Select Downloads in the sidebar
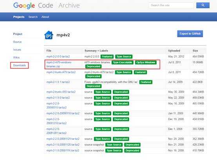This screenshot has height=160, width=217. [19, 65]
